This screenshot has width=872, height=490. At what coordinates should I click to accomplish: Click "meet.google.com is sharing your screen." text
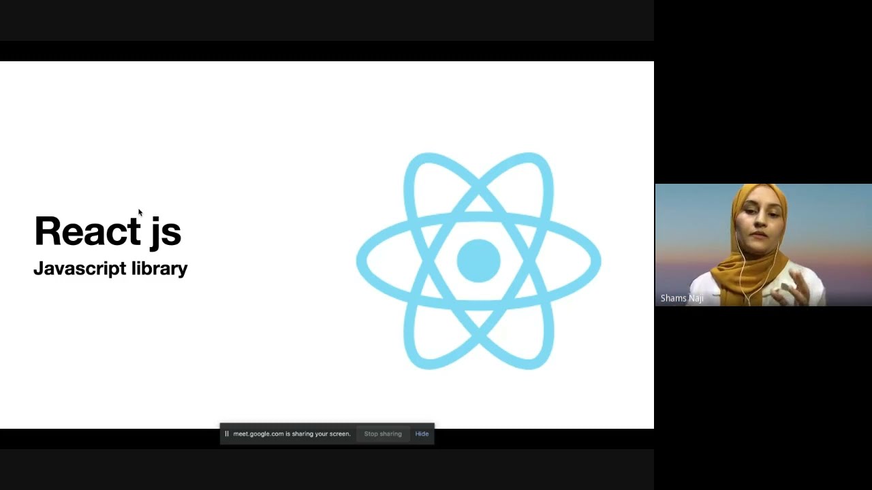click(x=292, y=434)
